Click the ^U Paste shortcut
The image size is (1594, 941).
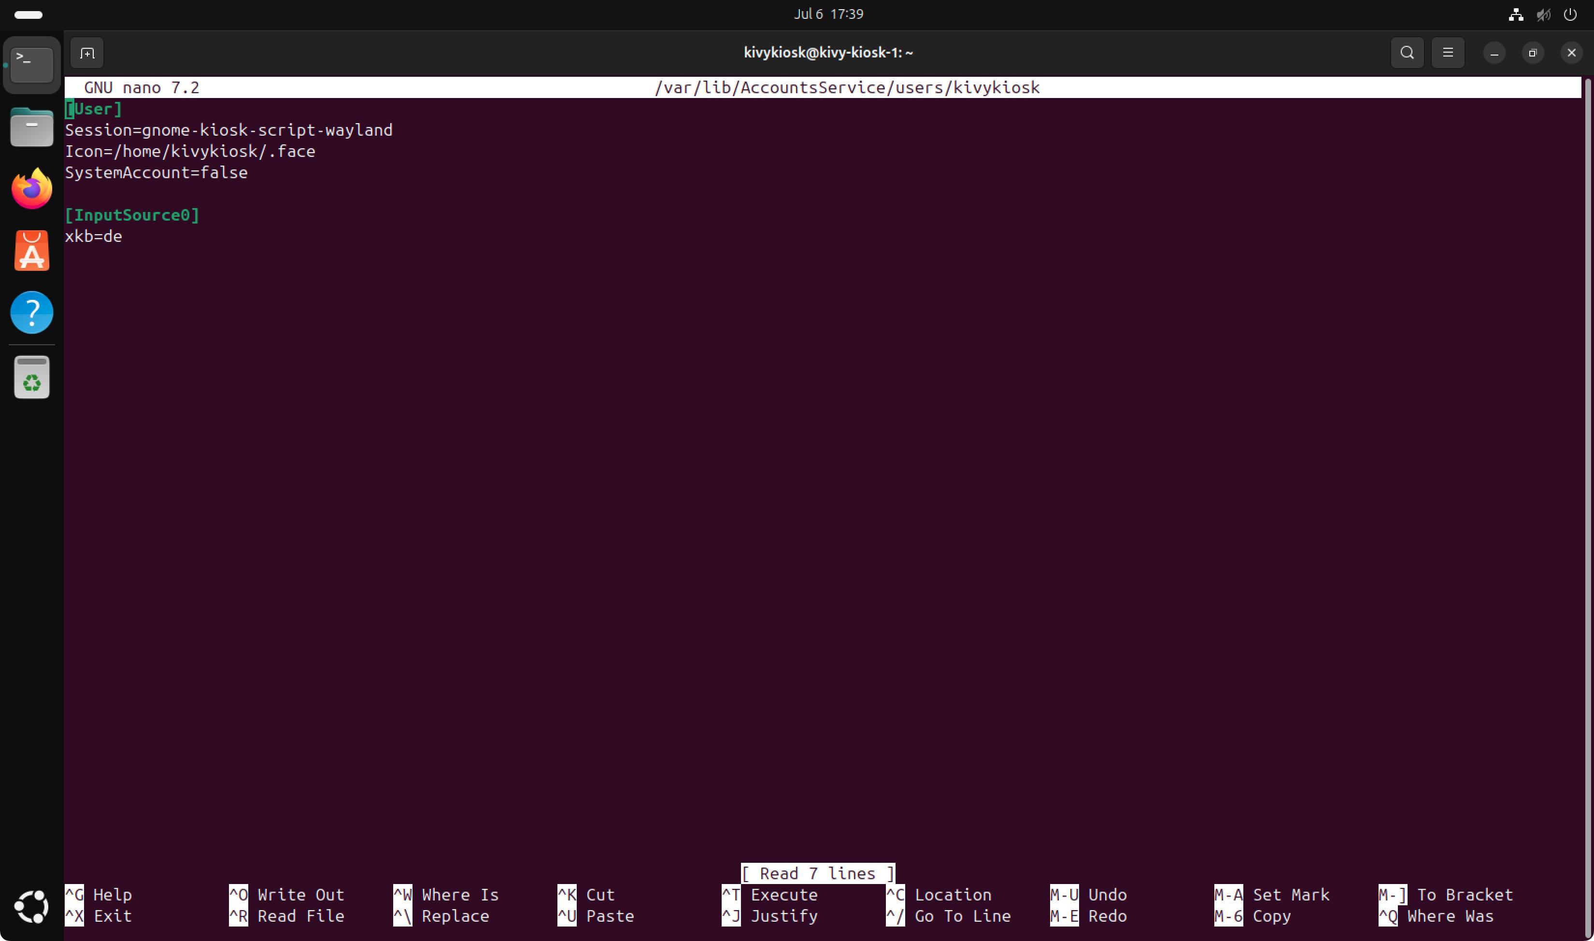click(596, 916)
